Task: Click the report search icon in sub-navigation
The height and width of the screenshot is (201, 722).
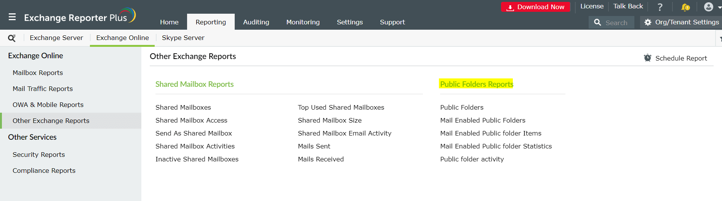Action: (x=12, y=38)
